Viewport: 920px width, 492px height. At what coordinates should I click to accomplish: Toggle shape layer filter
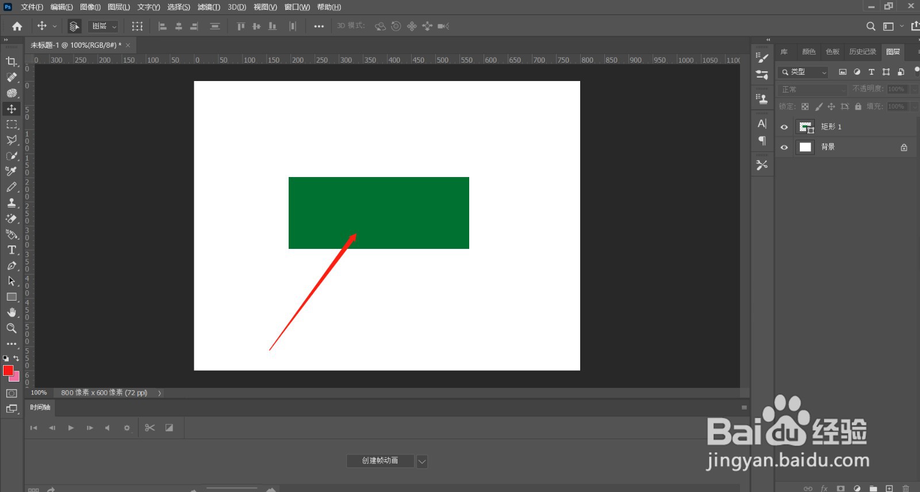886,72
